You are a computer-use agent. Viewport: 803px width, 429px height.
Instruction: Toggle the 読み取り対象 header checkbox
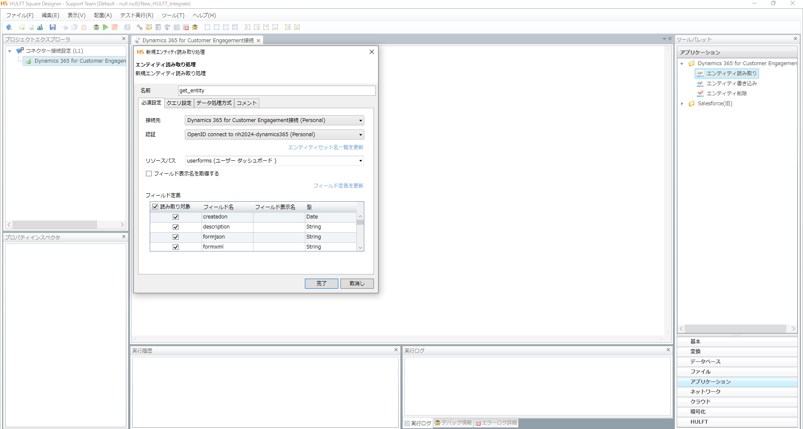pos(155,207)
